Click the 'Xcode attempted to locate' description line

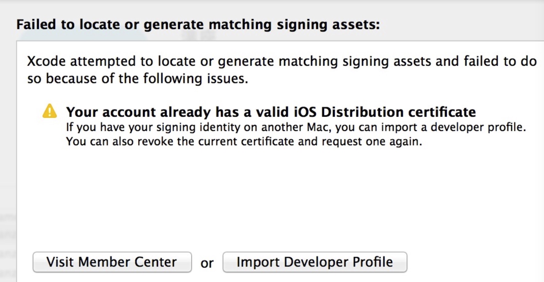(282, 61)
